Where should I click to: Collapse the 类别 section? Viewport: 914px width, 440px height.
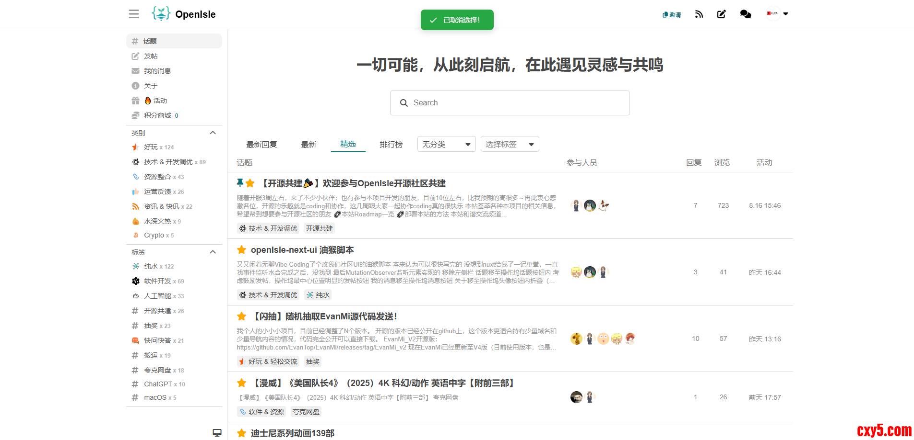pyautogui.click(x=213, y=133)
